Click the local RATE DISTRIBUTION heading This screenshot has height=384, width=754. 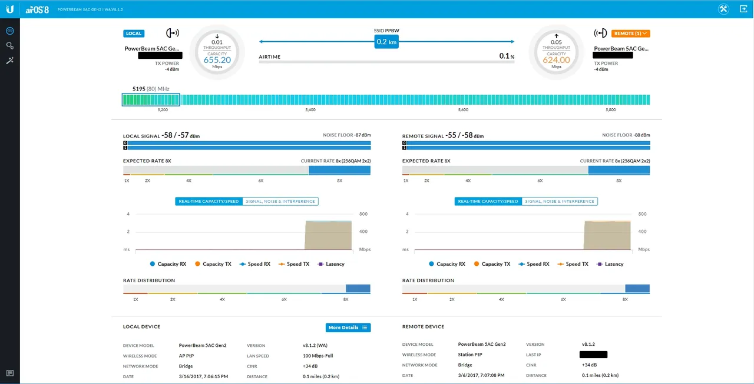149,281
